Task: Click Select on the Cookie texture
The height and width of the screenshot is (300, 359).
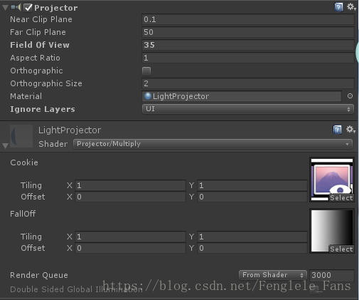Action: click(341, 197)
